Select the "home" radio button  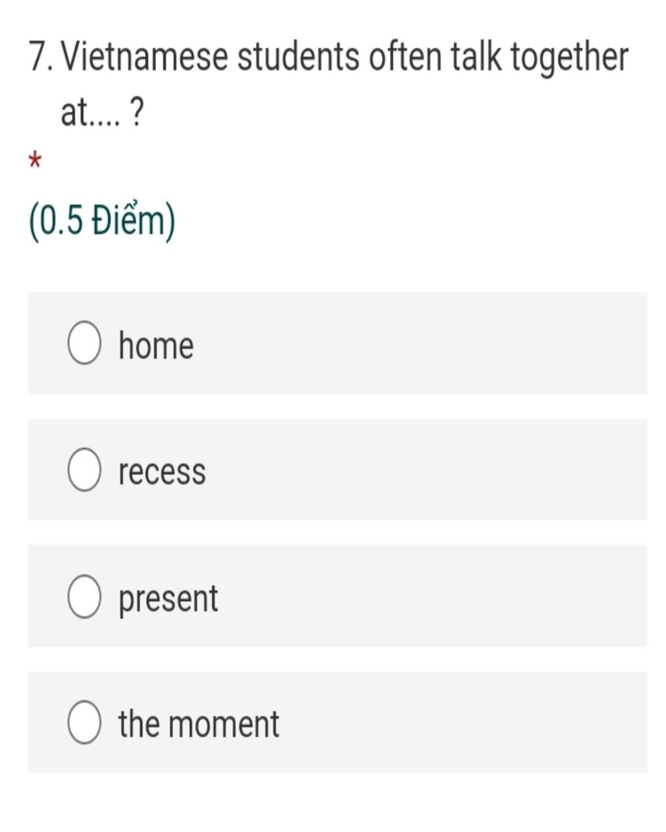tap(84, 343)
